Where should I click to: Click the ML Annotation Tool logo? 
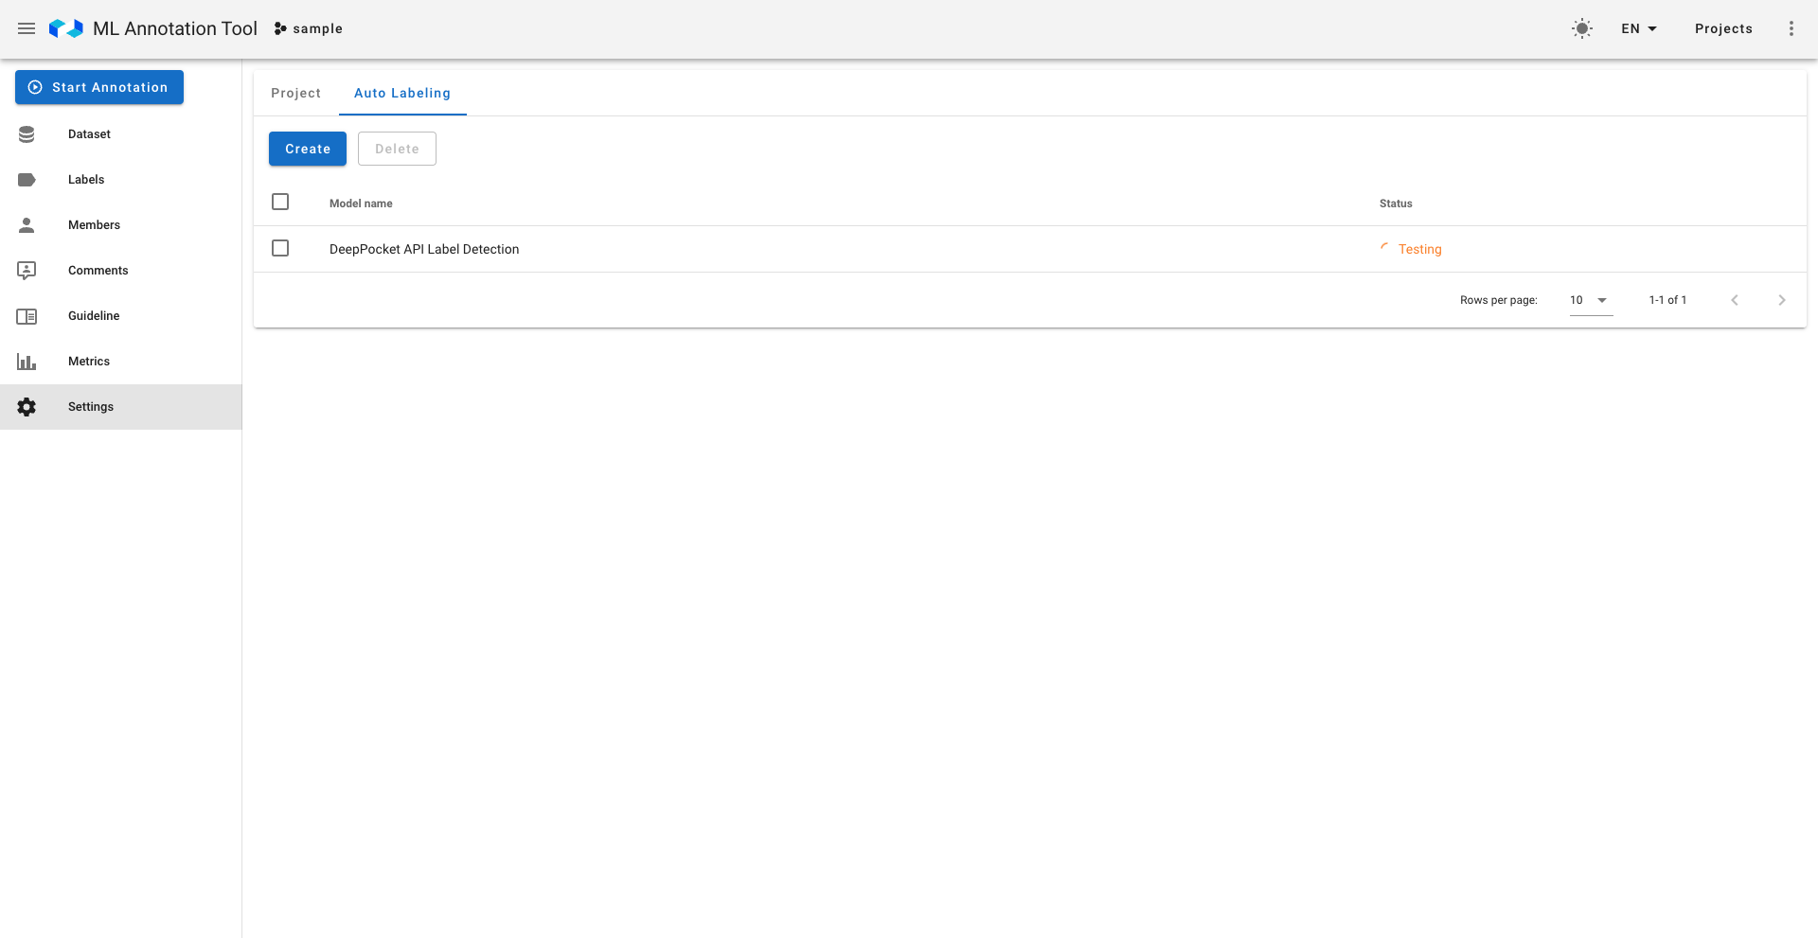tap(66, 28)
